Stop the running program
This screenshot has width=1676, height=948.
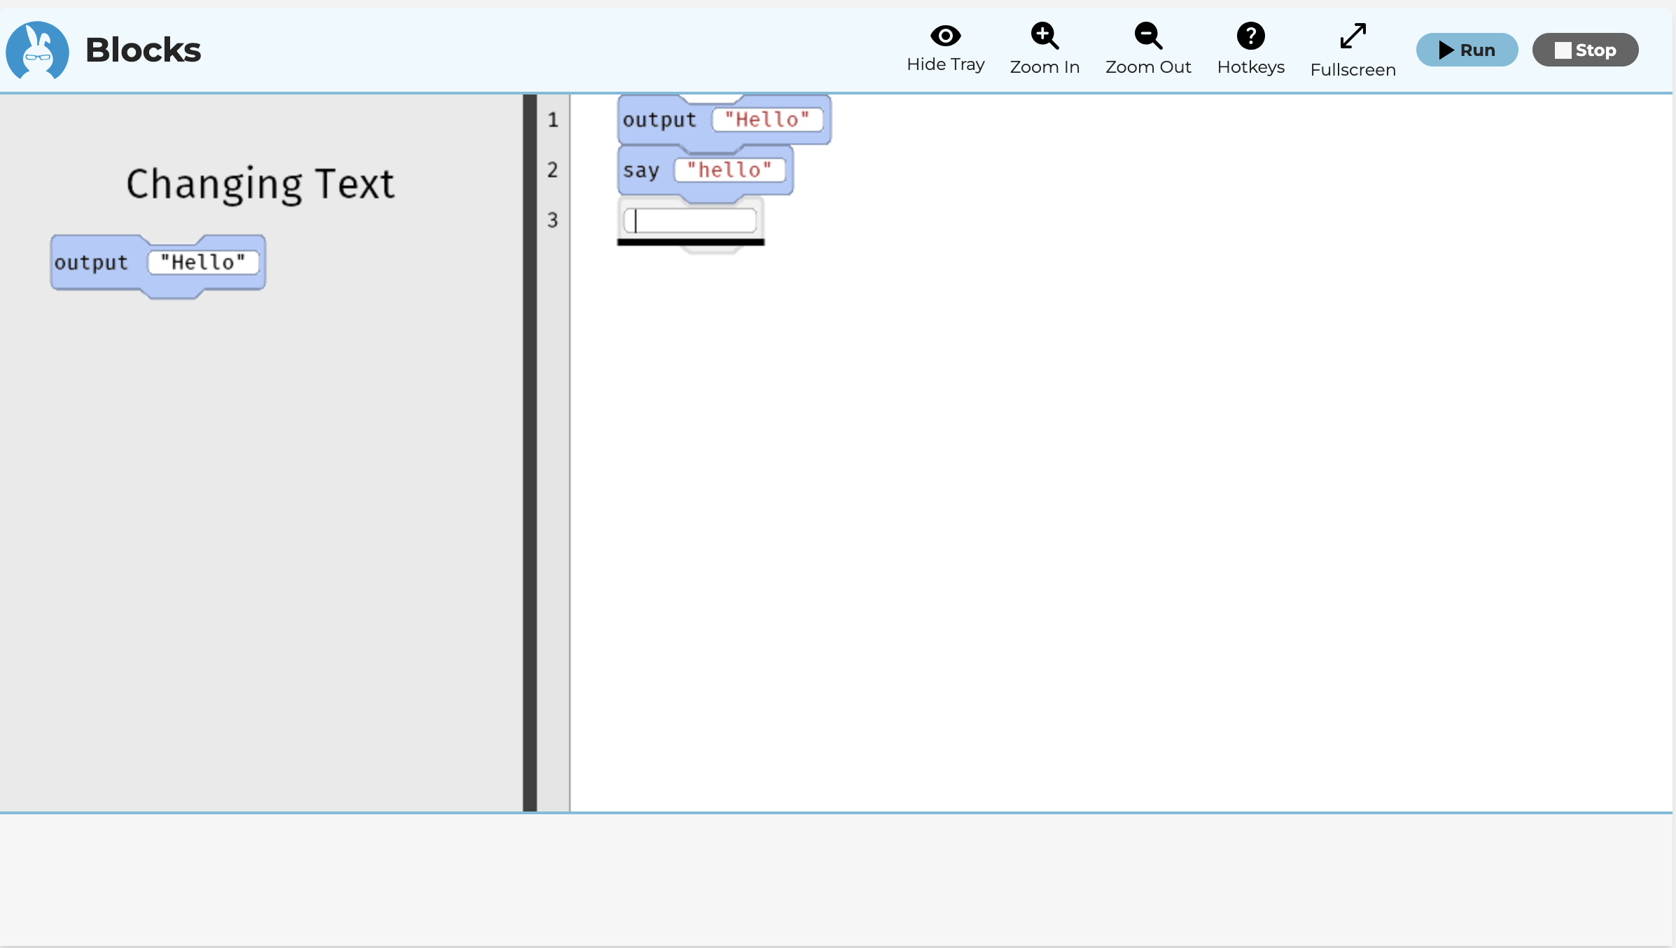1585,50
